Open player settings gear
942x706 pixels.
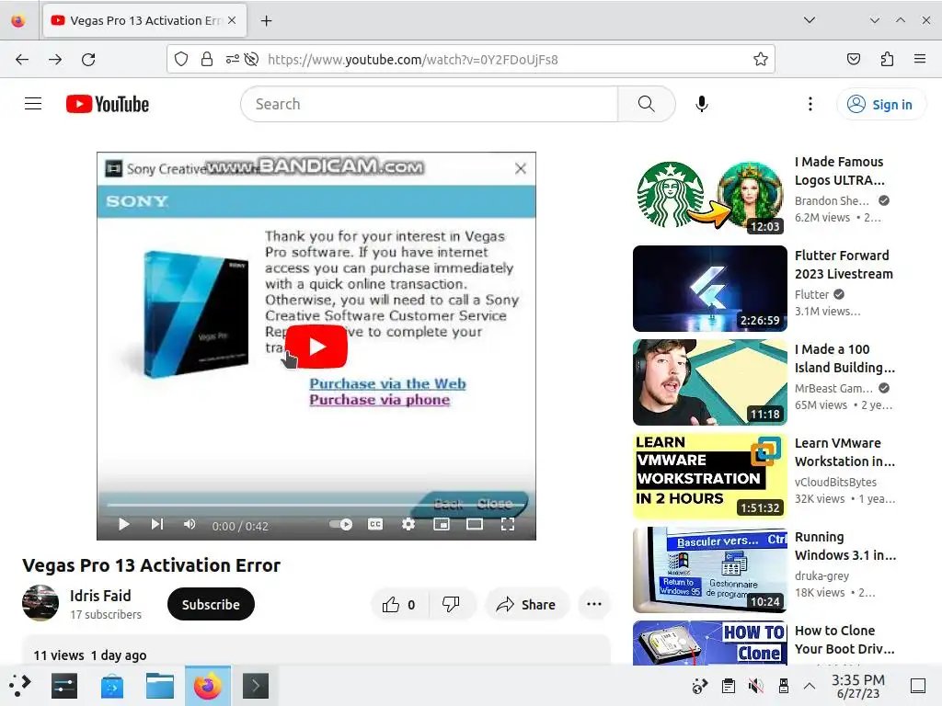coord(408,524)
